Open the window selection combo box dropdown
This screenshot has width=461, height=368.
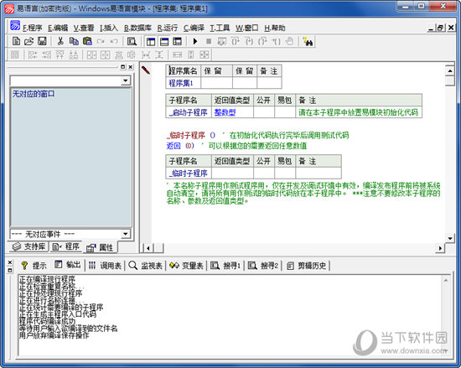(x=126, y=80)
